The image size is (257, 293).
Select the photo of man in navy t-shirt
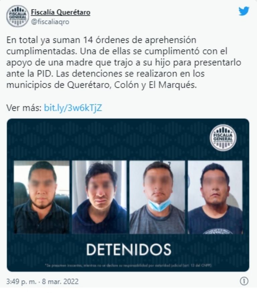pos(215,197)
